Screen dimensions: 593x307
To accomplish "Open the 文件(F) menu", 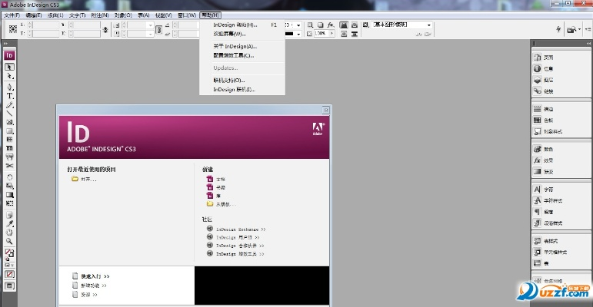I will (12, 15).
